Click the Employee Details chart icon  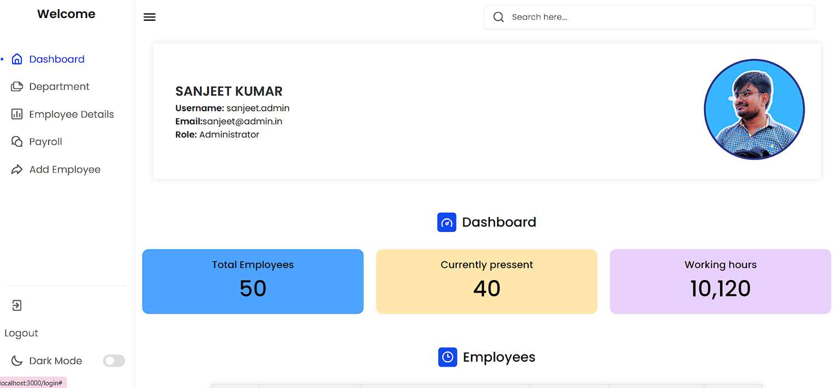[x=17, y=114]
